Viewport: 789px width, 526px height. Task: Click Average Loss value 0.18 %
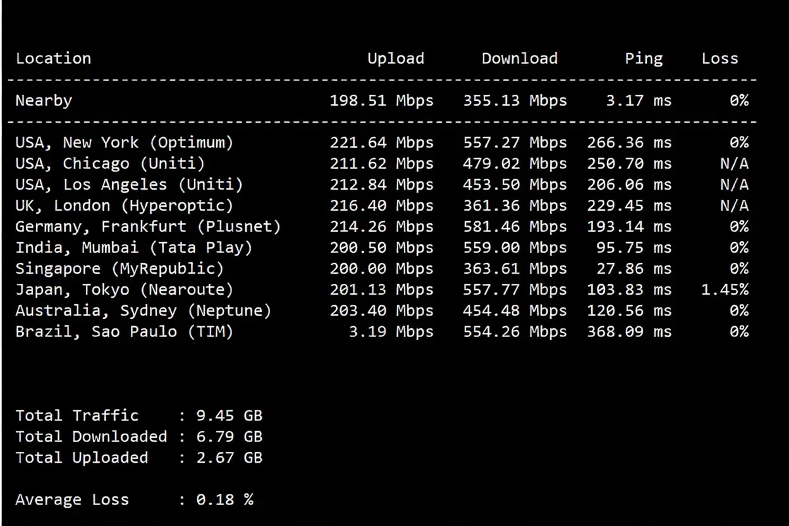point(224,500)
